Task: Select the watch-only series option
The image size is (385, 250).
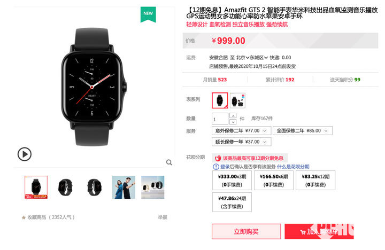Action: pyautogui.click(x=220, y=100)
